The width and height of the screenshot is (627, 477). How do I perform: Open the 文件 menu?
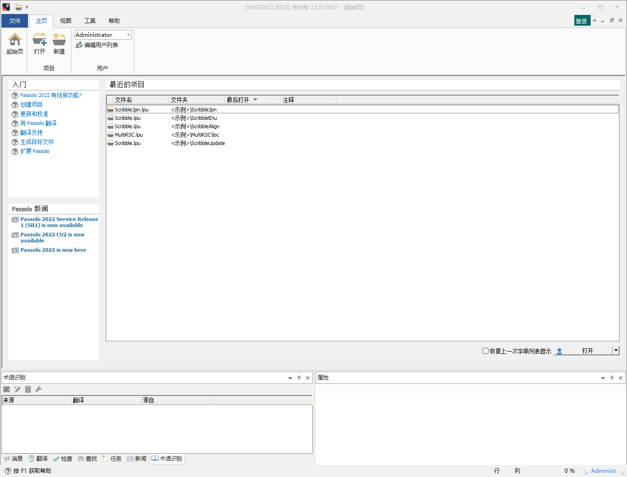click(15, 21)
